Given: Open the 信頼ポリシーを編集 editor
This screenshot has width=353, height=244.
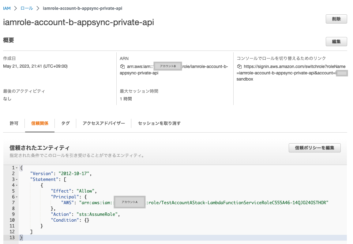Looking at the screenshot, I should pos(314,148).
